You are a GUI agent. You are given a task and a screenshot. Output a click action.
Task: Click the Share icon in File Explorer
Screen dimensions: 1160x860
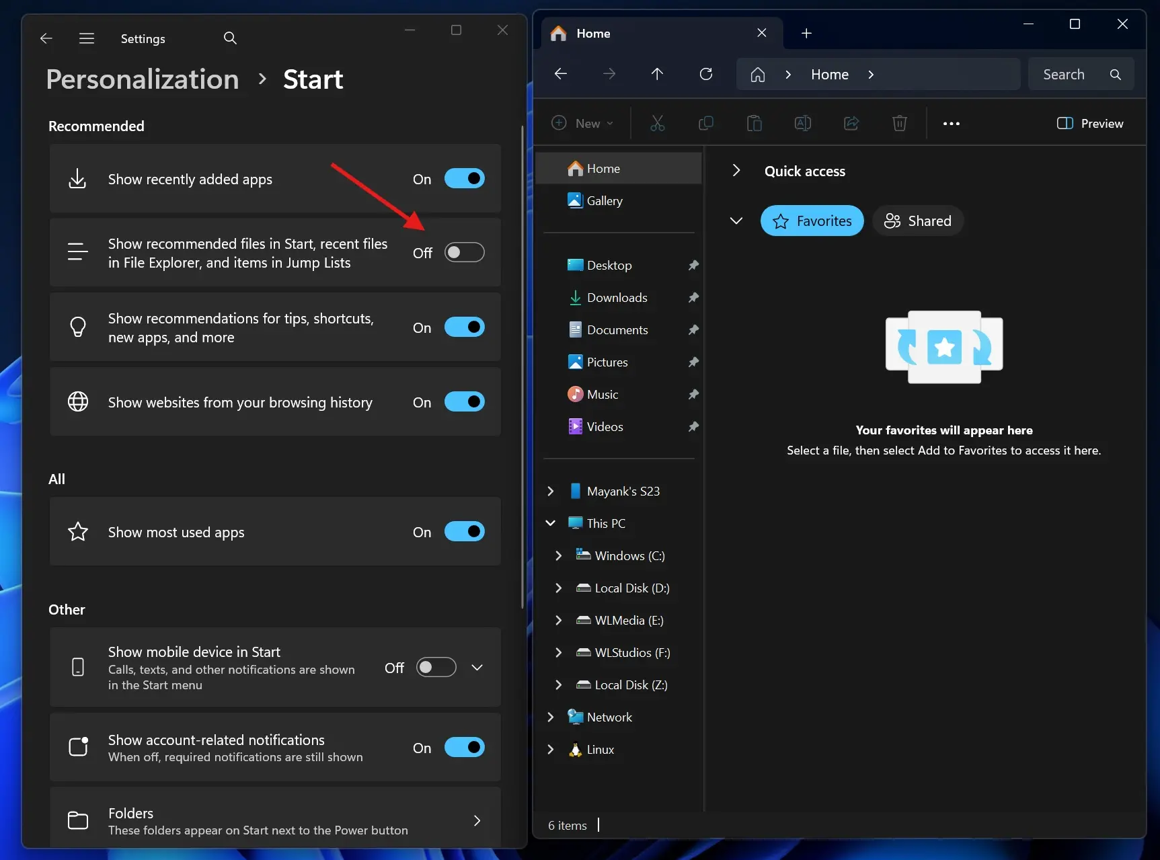[x=851, y=123]
